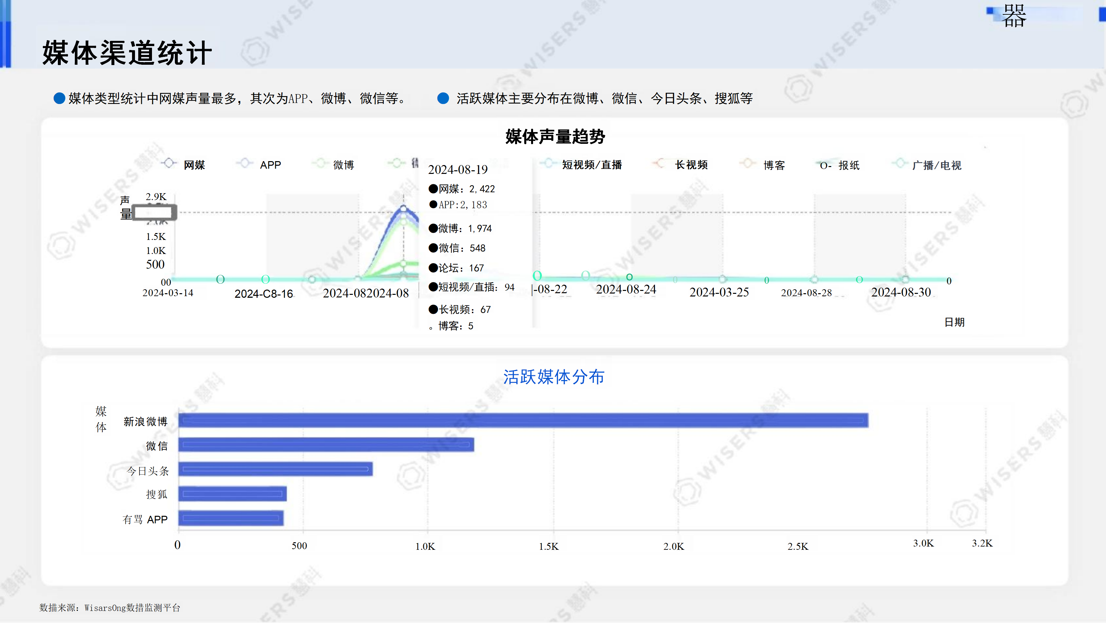Viewport: 1106px width, 623px height.
Task: Click the 2024-08-24 date axis label
Action: coord(626,289)
